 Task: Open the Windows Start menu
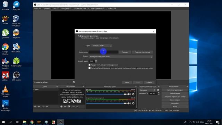pyautogui.click(x=3, y=122)
